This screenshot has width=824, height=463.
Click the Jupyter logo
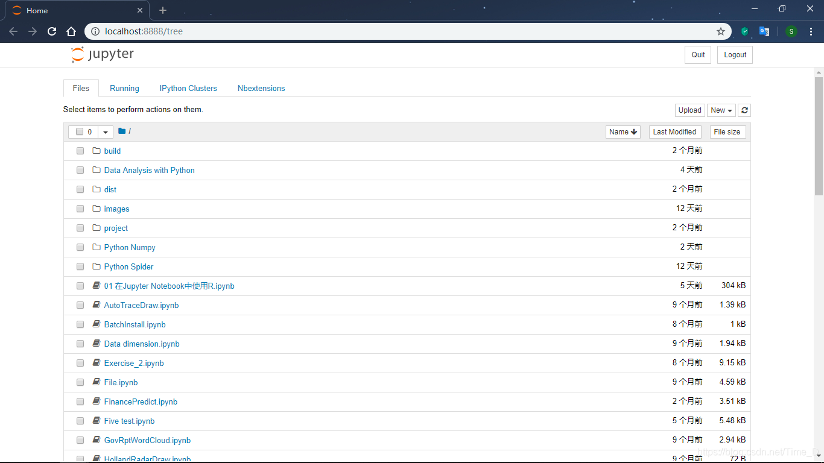click(102, 54)
